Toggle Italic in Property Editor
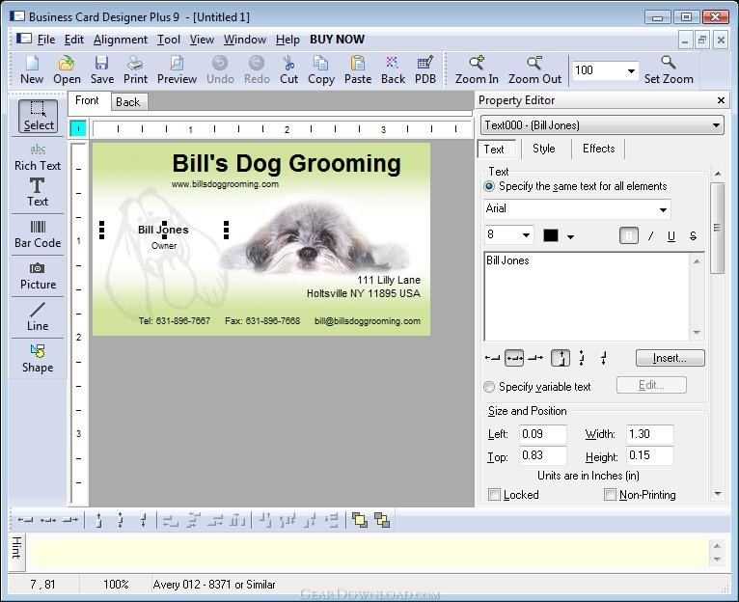Viewport: 739px width, 602px height. point(651,235)
